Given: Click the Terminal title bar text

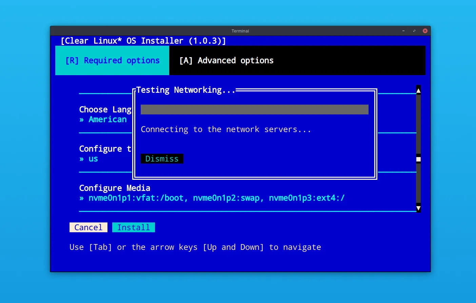Looking at the screenshot, I should pos(240,31).
